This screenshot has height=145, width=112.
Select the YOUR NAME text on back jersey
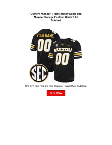pos(45,36)
